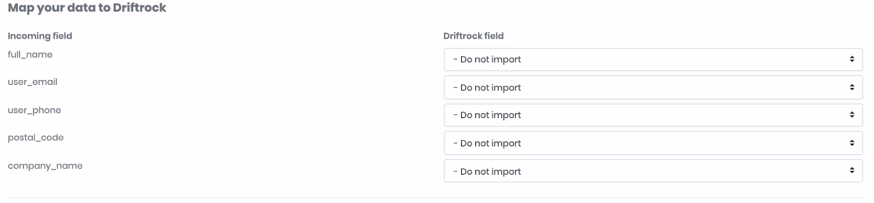Open the user_phone Driftrock field dropdown
The height and width of the screenshot is (203, 874).
653,115
